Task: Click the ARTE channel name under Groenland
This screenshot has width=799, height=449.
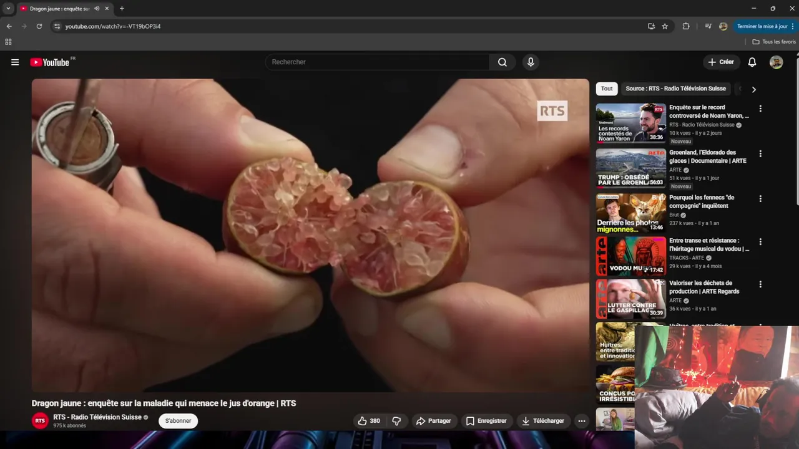Action: click(675, 170)
